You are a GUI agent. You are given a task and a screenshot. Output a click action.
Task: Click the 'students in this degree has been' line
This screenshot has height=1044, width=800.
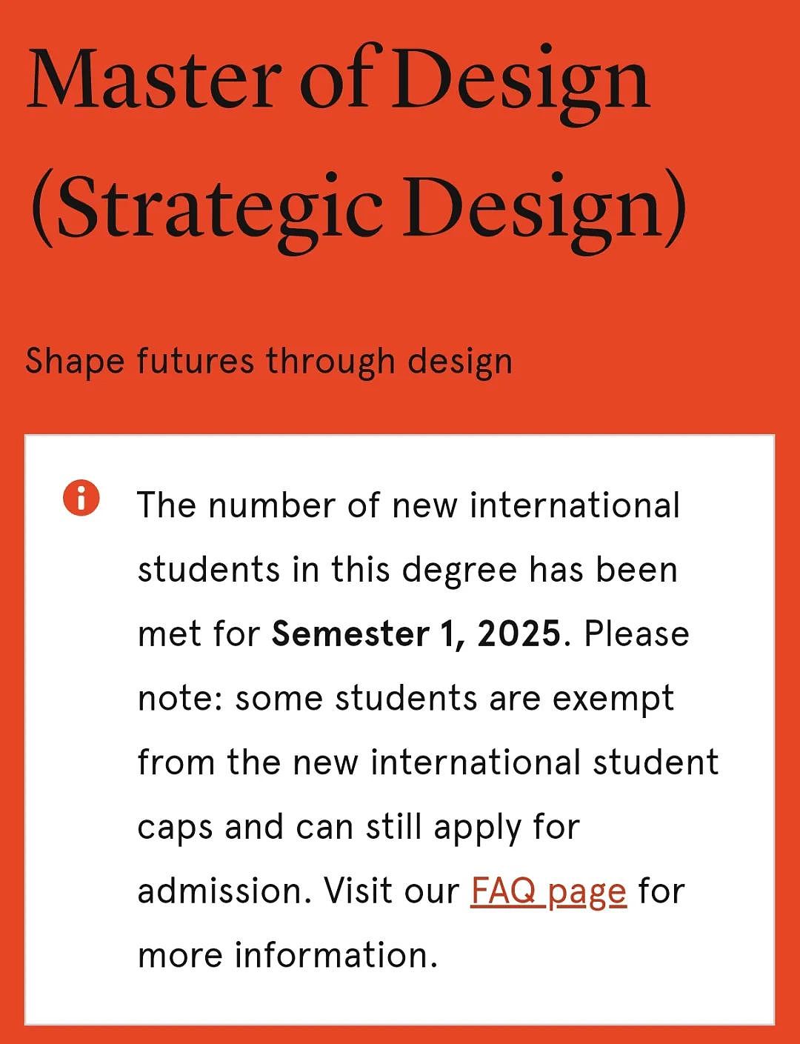407,570
